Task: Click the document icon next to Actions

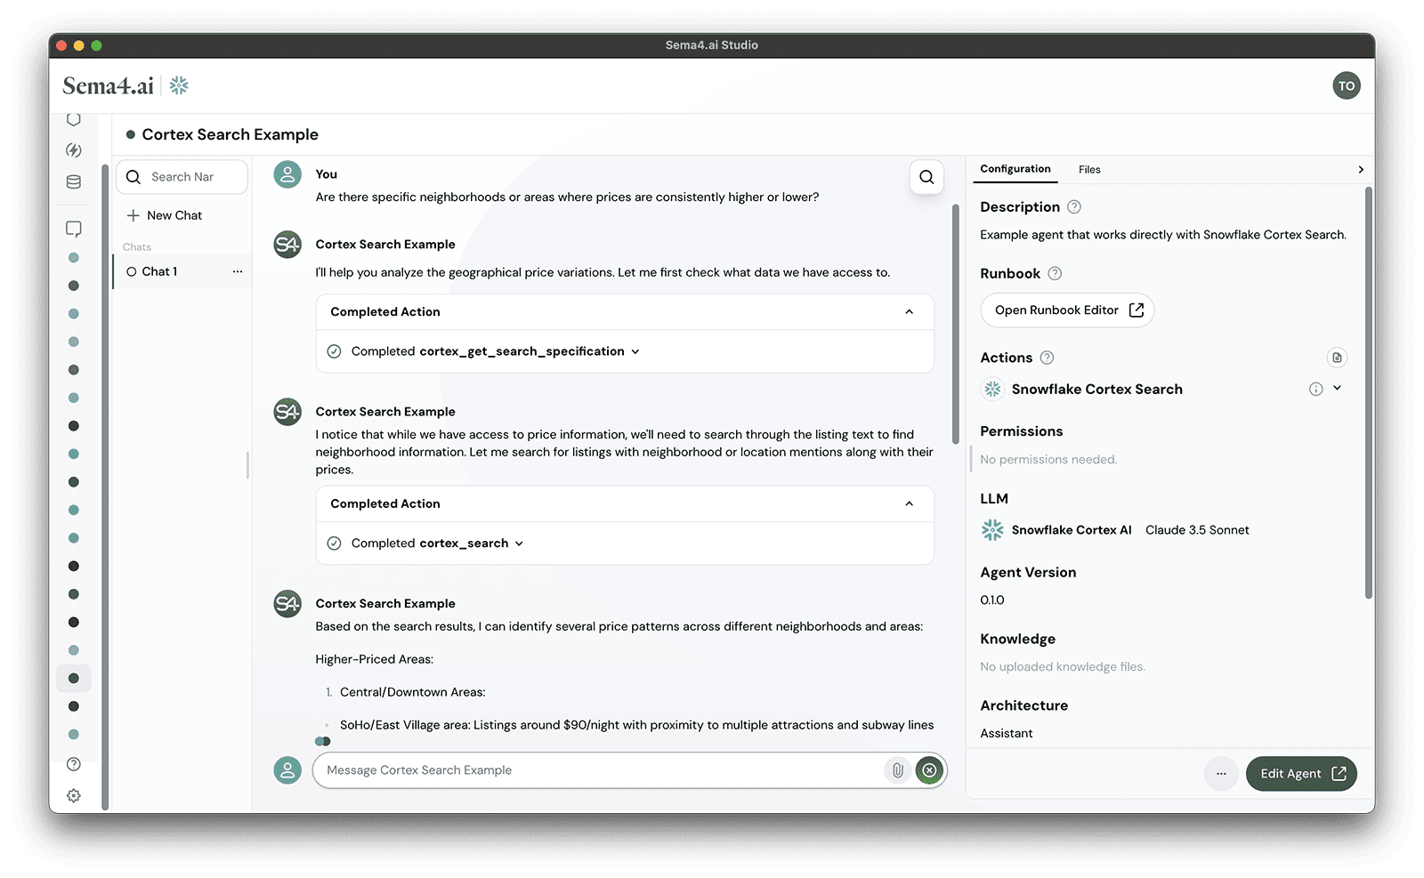Action: pyautogui.click(x=1336, y=357)
